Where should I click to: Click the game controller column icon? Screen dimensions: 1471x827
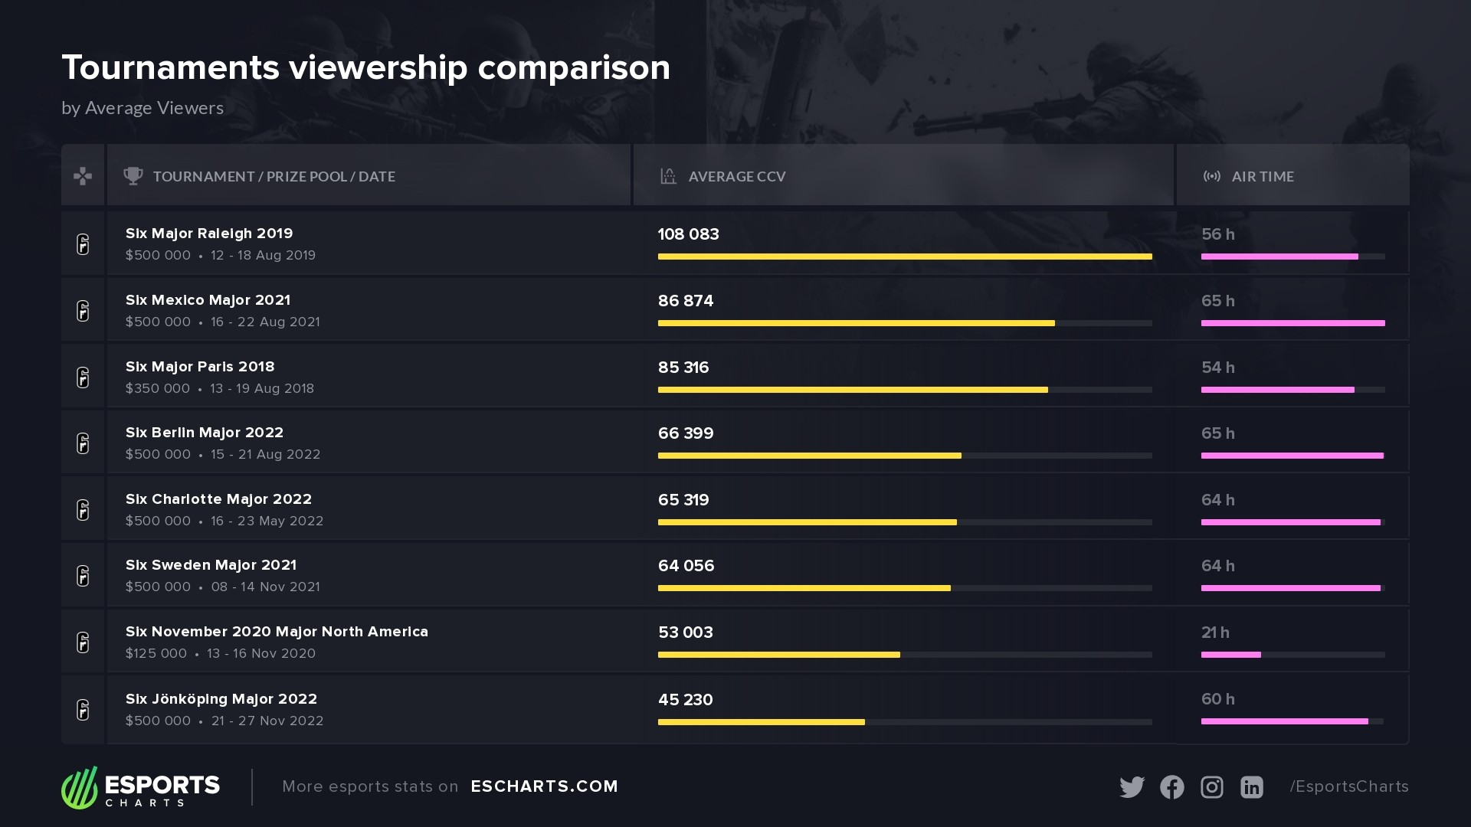click(x=83, y=176)
